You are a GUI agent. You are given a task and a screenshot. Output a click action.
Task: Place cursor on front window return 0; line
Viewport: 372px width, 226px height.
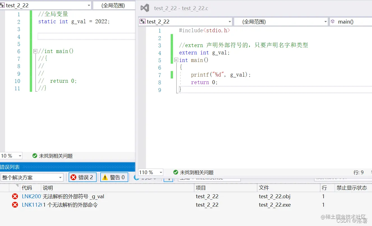[204, 82]
